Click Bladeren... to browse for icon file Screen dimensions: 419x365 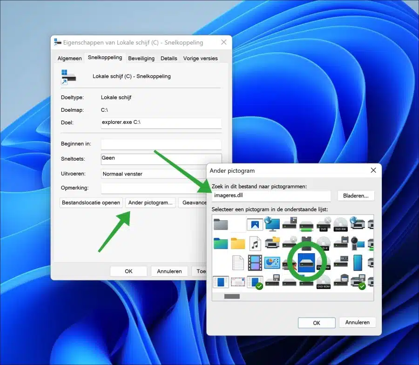pyautogui.click(x=356, y=196)
